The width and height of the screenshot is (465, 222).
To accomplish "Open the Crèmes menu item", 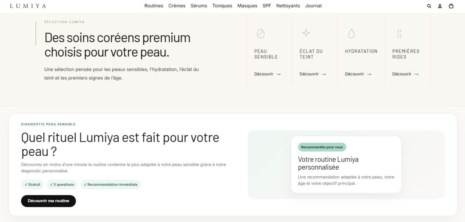I will coord(177,6).
